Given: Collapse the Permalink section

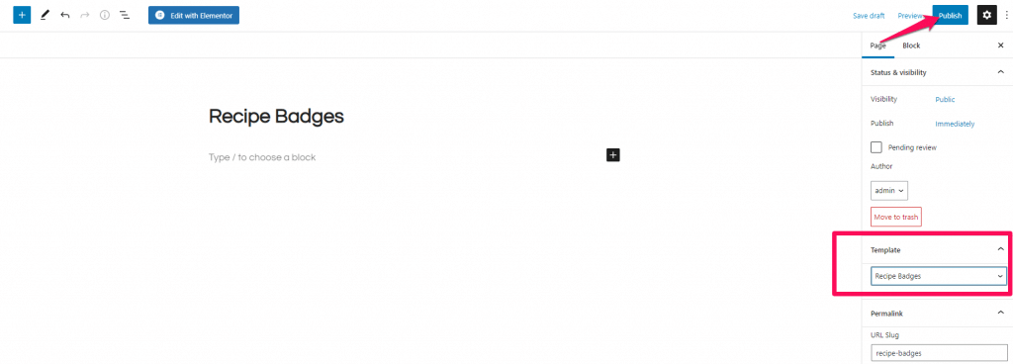Looking at the screenshot, I should [x=1000, y=313].
